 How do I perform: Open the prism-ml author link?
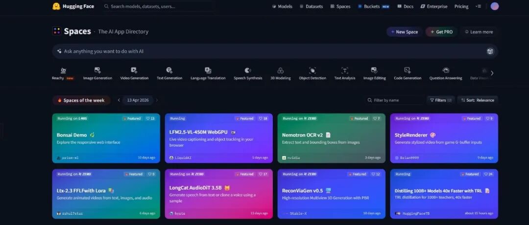point(68,157)
